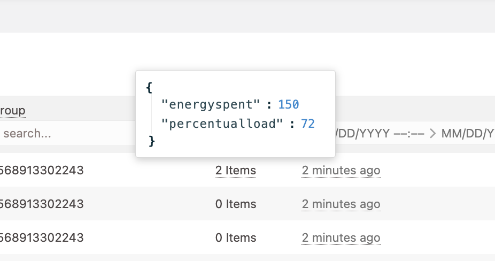The image size is (495, 261).
Task: Click the Group column header
Action: (x=12, y=111)
